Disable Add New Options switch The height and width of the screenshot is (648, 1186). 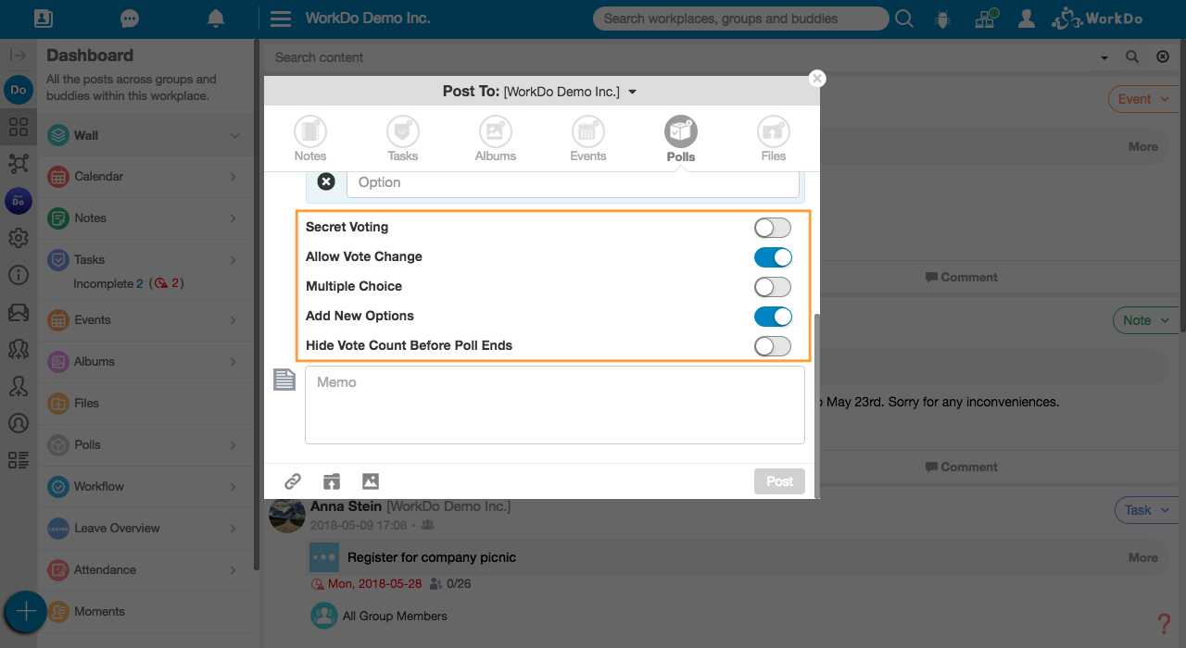pyautogui.click(x=773, y=317)
